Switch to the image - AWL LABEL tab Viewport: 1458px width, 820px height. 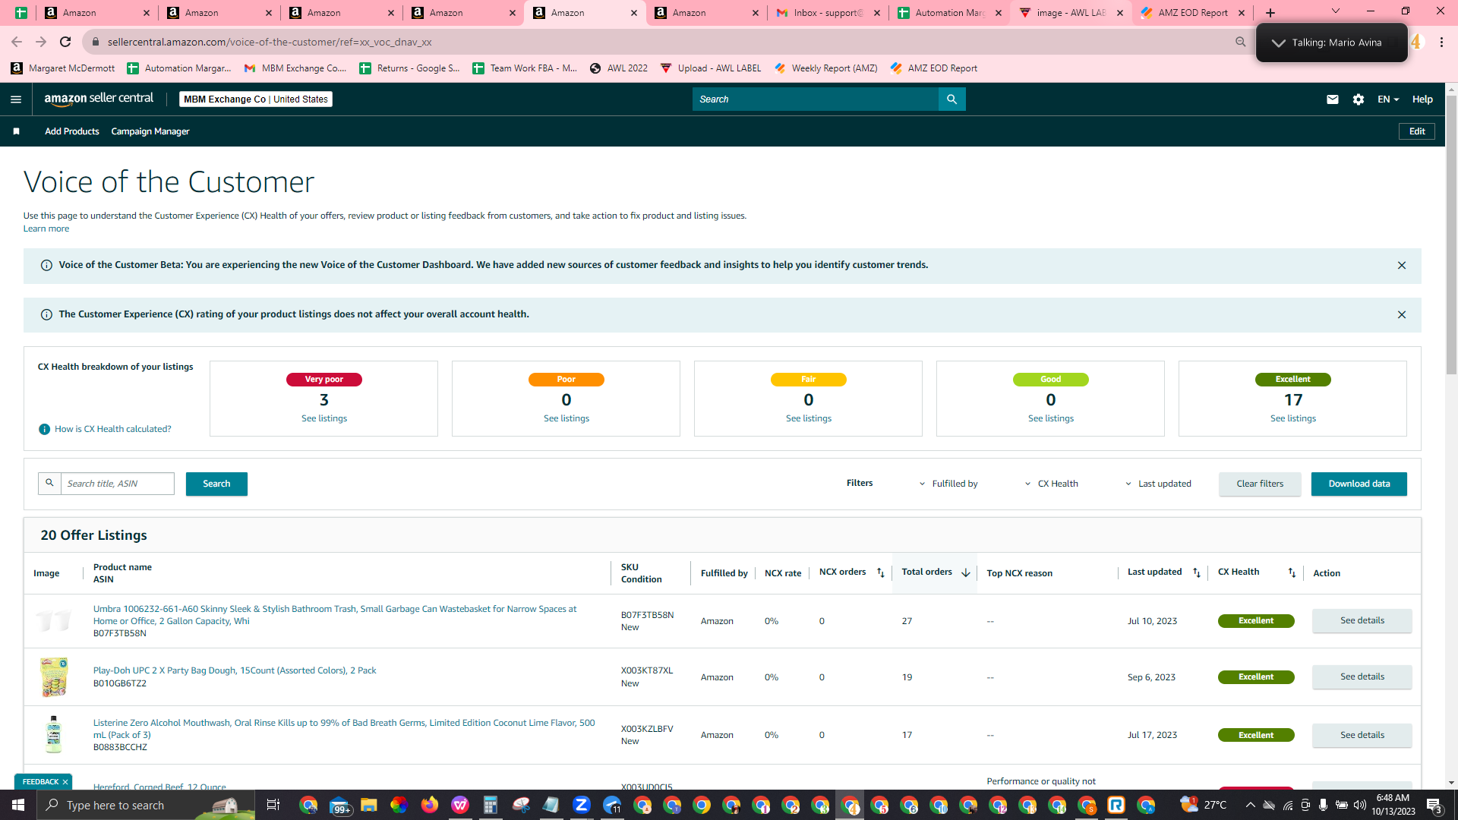(x=1071, y=13)
